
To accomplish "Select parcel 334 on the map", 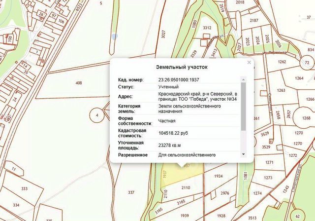I will point(16,205).
